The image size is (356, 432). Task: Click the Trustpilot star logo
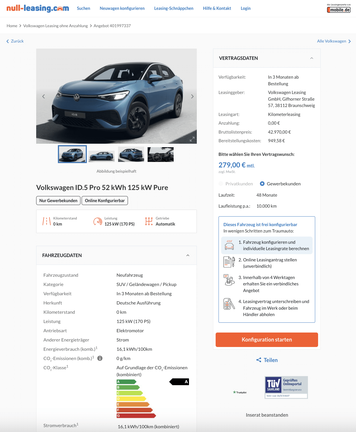240,392
